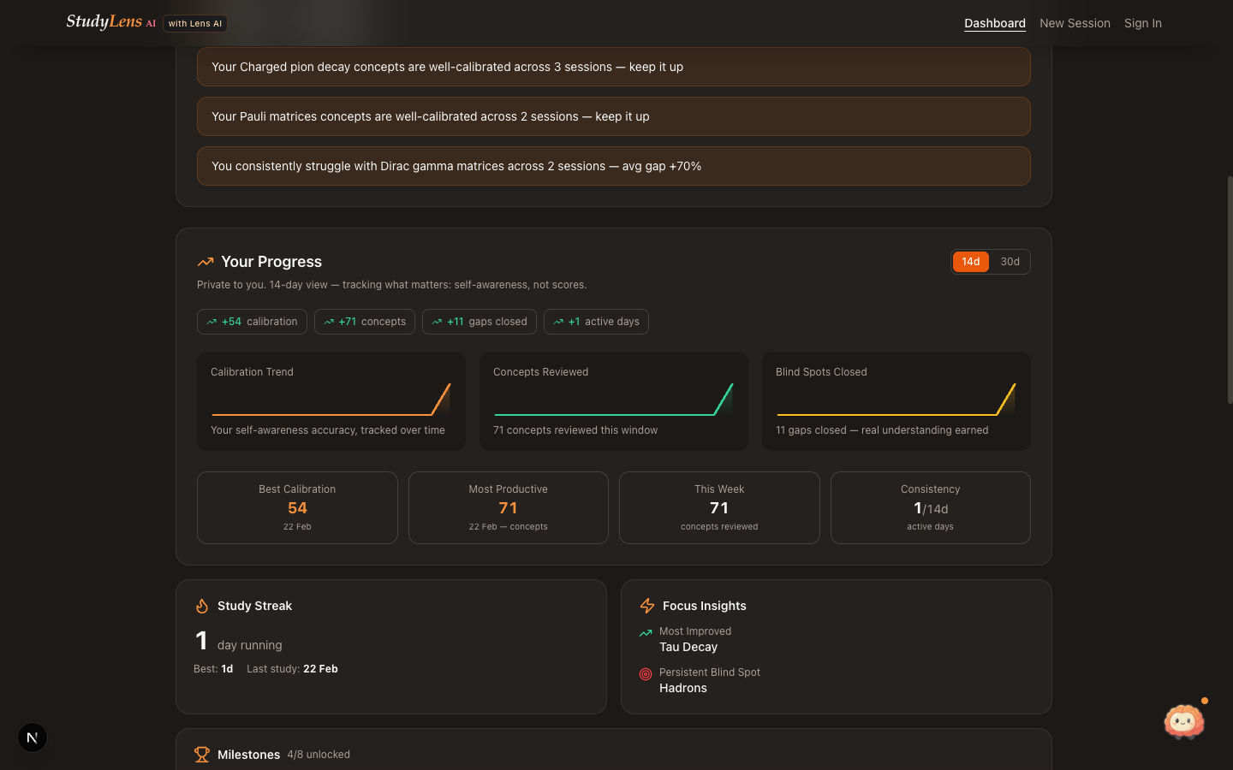Image resolution: width=1233 pixels, height=770 pixels.
Task: Go to New Session page
Action: point(1075,23)
